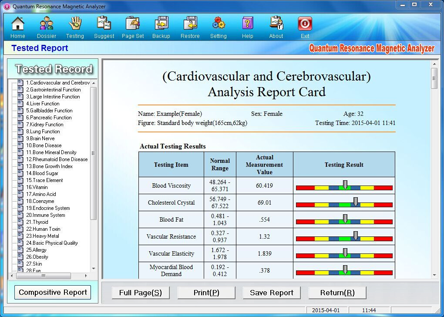Click the Print(P) button

click(x=205, y=293)
